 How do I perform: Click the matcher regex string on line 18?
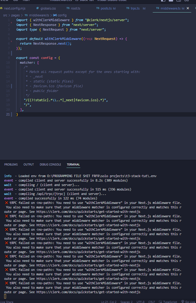[x=65, y=100]
